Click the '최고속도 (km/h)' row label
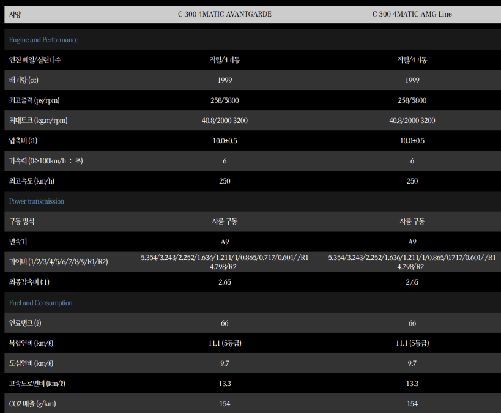This screenshot has height=413, width=501. pyautogui.click(x=32, y=181)
